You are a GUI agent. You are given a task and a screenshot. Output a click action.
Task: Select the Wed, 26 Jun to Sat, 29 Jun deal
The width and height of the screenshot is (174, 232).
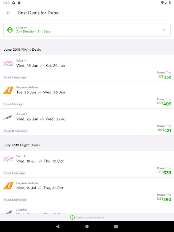87,68
